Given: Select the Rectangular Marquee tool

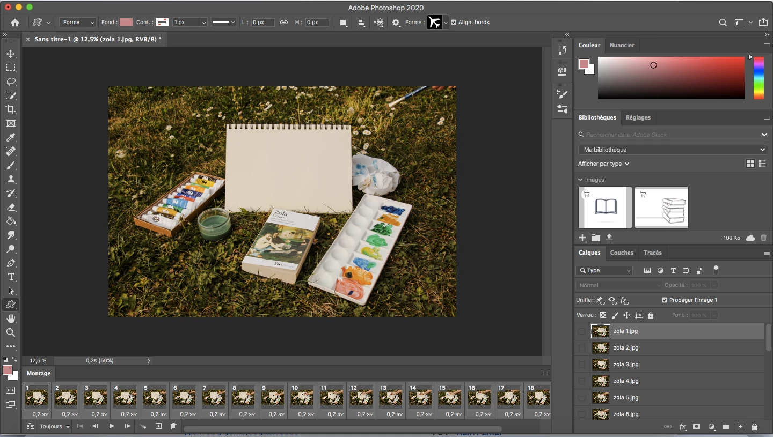Looking at the screenshot, I should [11, 68].
